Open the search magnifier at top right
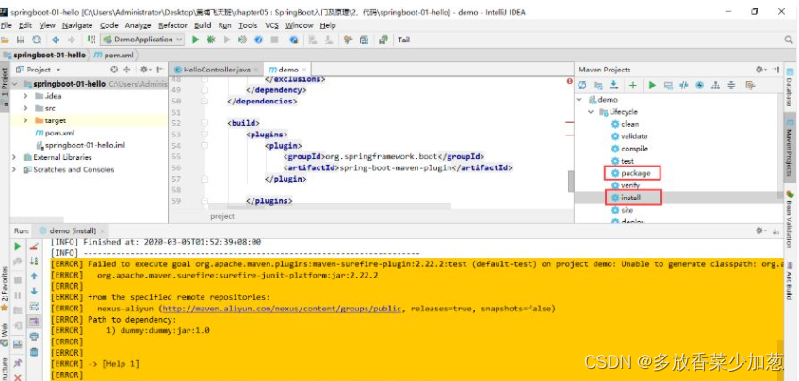799x381 pixels. [x=789, y=40]
